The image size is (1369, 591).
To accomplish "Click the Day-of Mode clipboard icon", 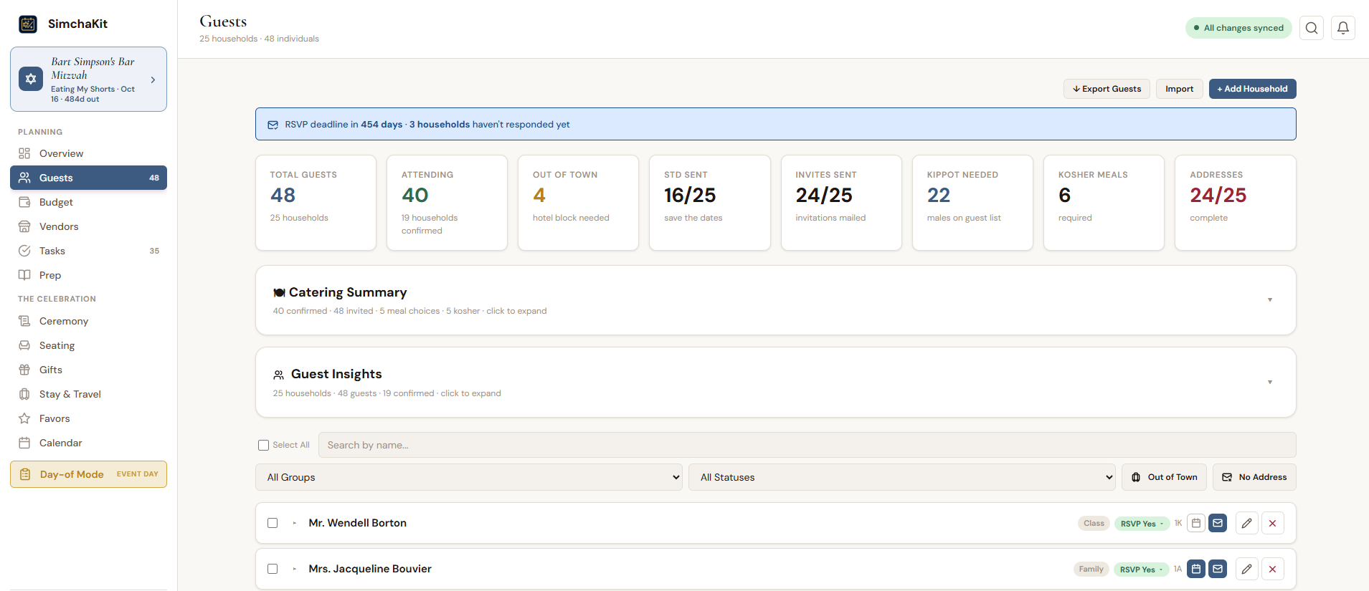I will (25, 474).
